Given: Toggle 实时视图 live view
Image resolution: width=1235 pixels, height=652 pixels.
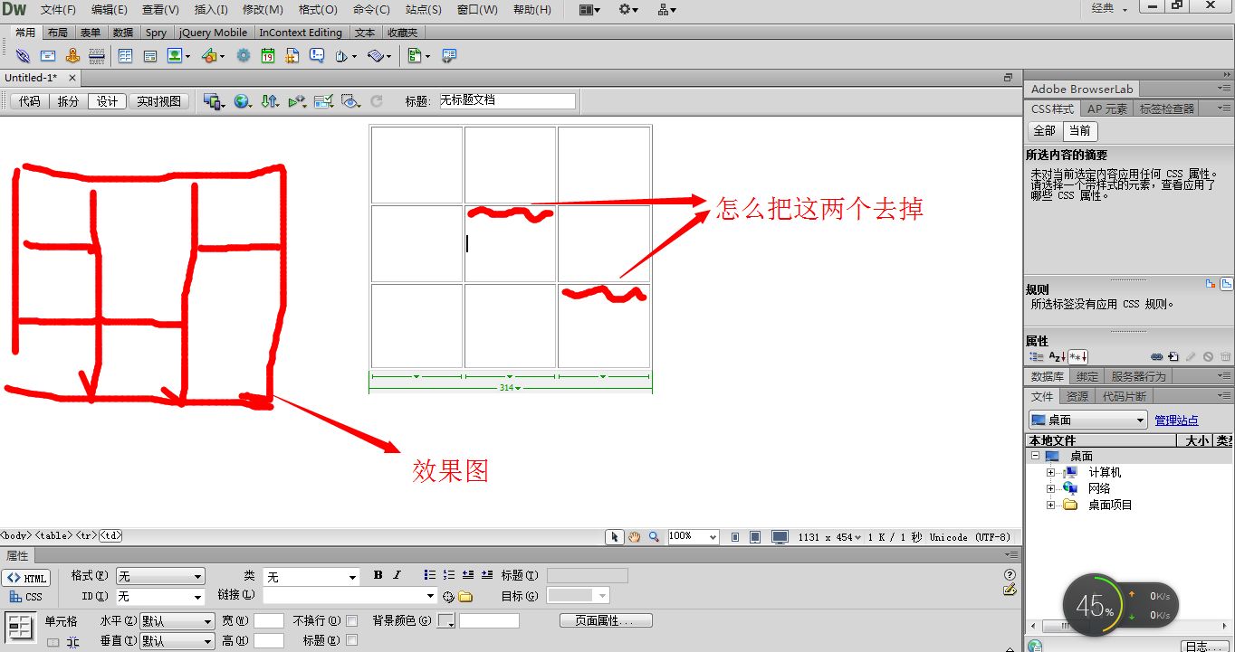Looking at the screenshot, I should tap(158, 101).
